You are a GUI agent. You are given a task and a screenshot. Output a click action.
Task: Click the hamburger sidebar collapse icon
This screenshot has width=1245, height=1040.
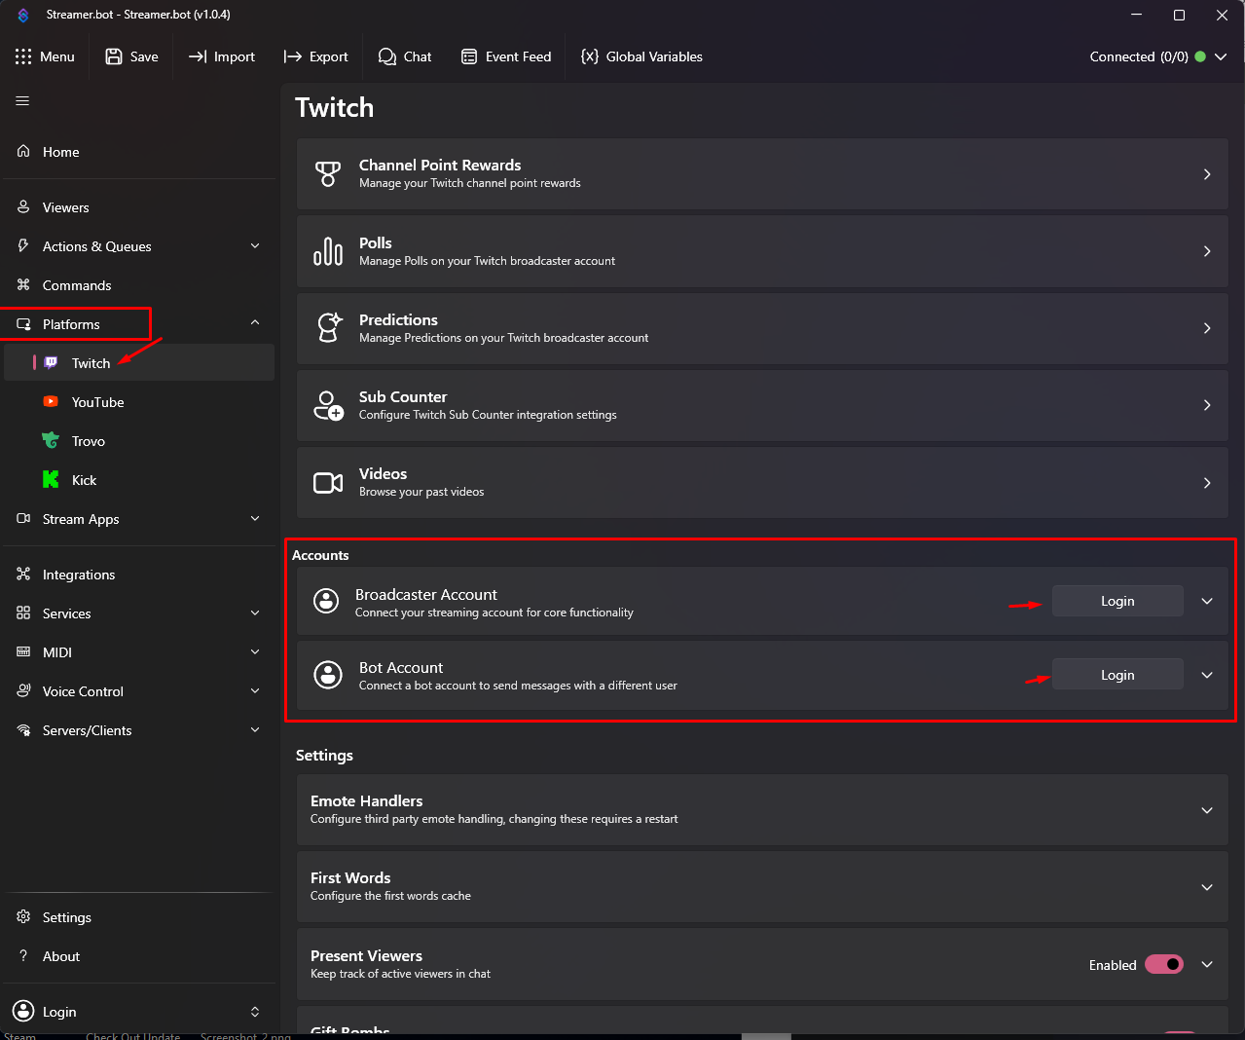[x=22, y=101]
